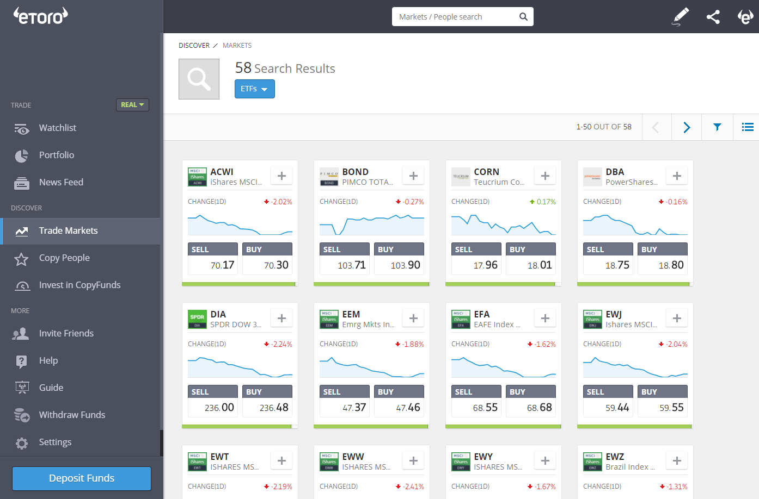Click the large search results magnifier tile
The height and width of the screenshot is (499, 759).
pos(199,79)
